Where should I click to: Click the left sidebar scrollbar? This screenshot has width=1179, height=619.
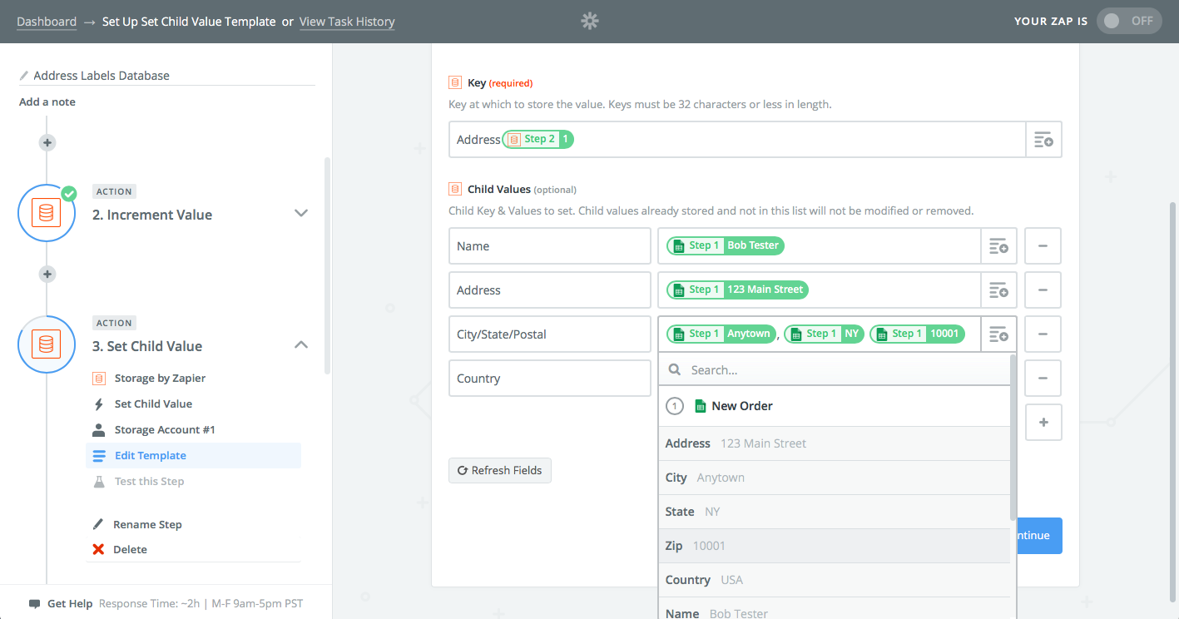327,265
